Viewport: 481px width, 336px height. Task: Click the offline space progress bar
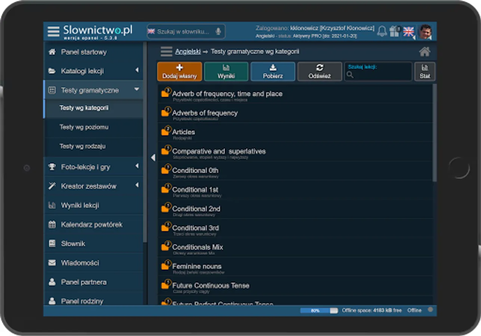(x=319, y=311)
